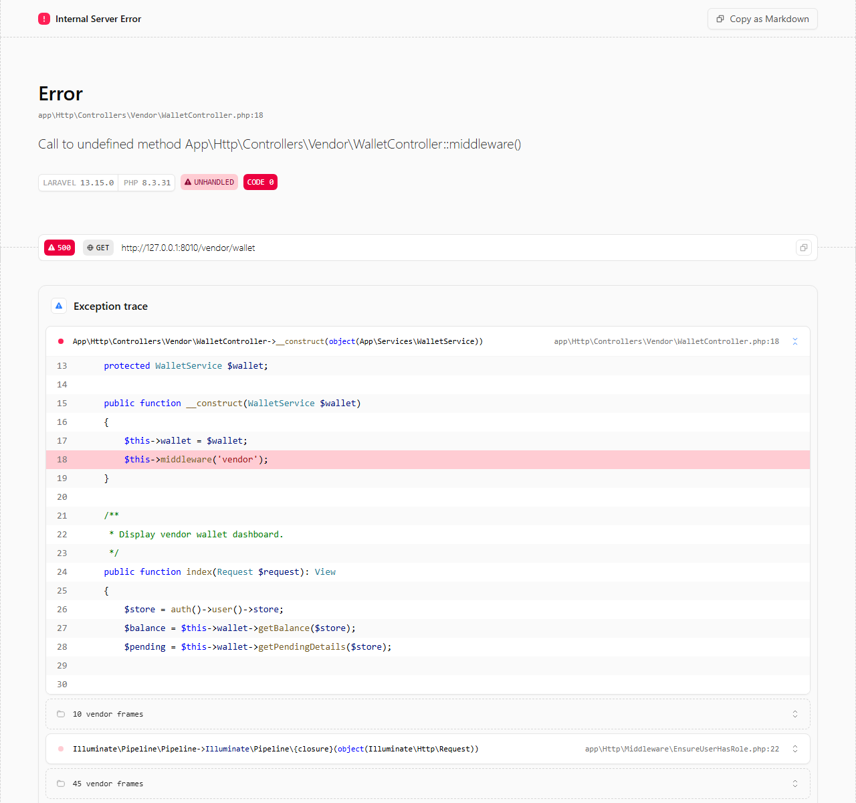Image resolution: width=856 pixels, height=803 pixels.
Task: Click the red 500 status badge
Action: (x=60, y=248)
